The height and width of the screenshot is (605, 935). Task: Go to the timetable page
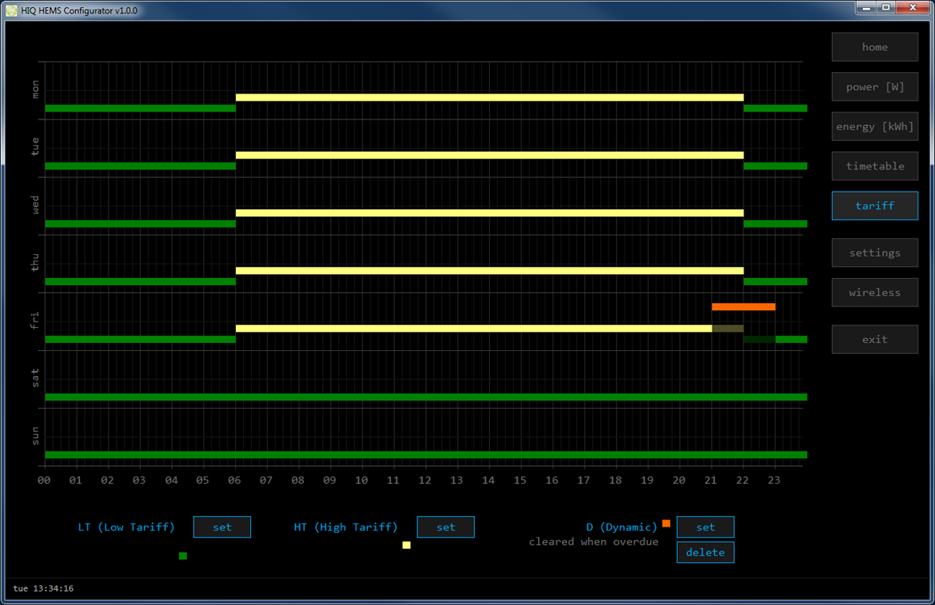pyautogui.click(x=874, y=166)
